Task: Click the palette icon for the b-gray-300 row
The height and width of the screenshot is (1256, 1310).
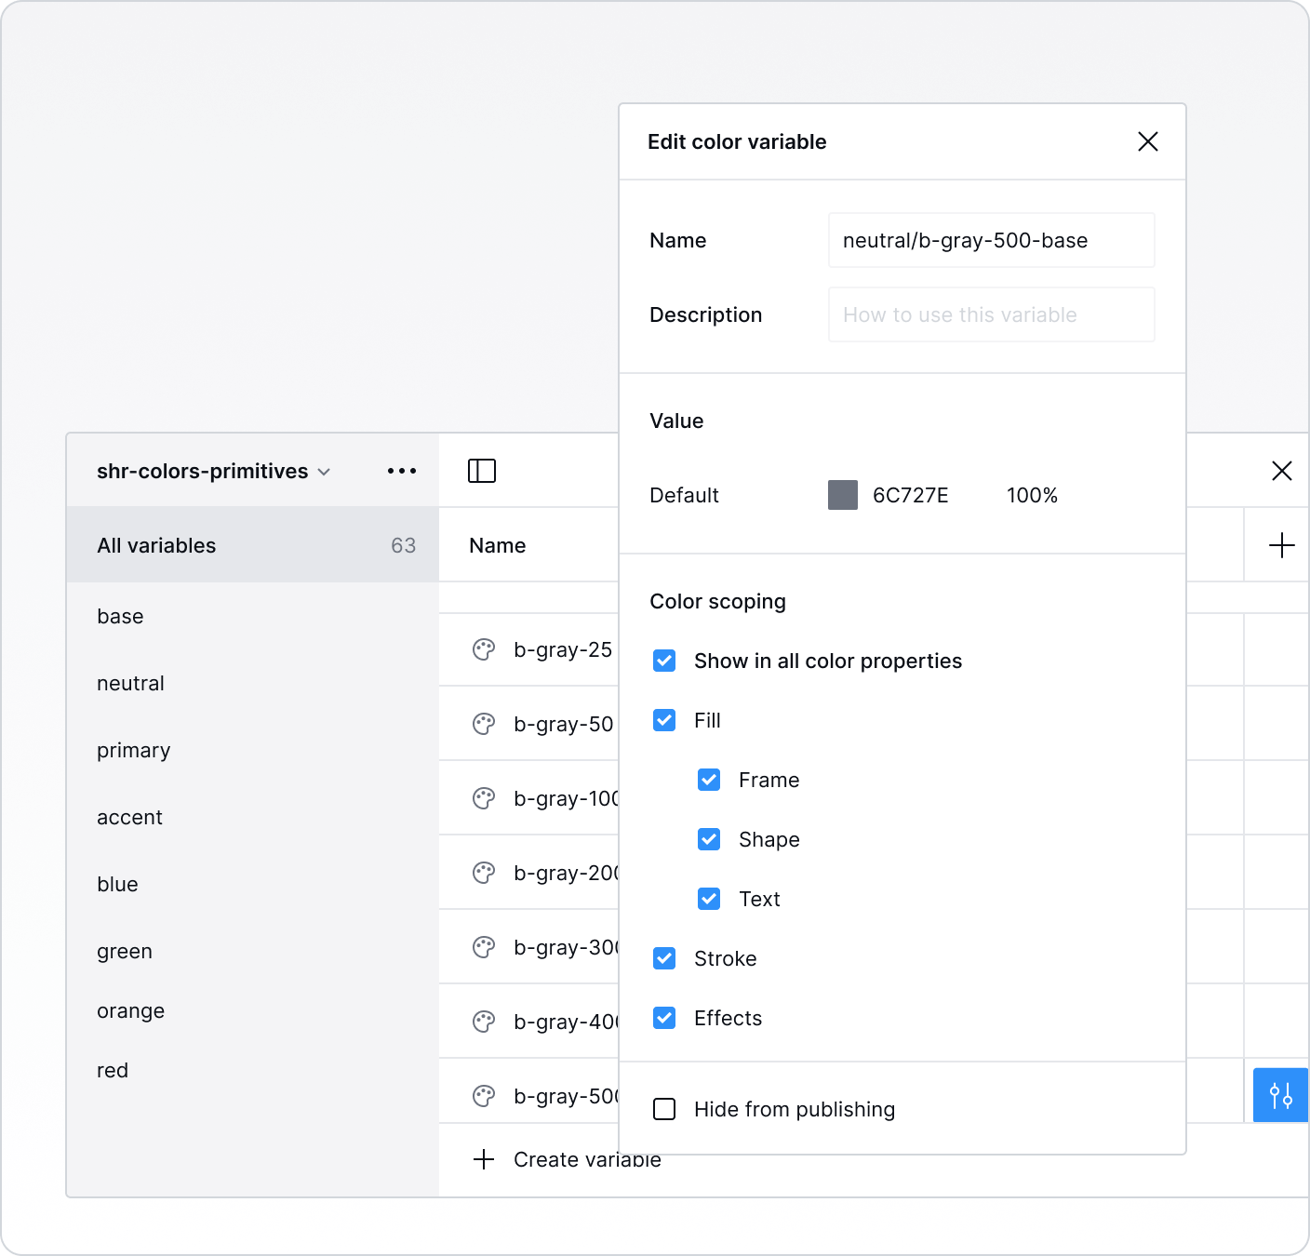Action: 484,947
